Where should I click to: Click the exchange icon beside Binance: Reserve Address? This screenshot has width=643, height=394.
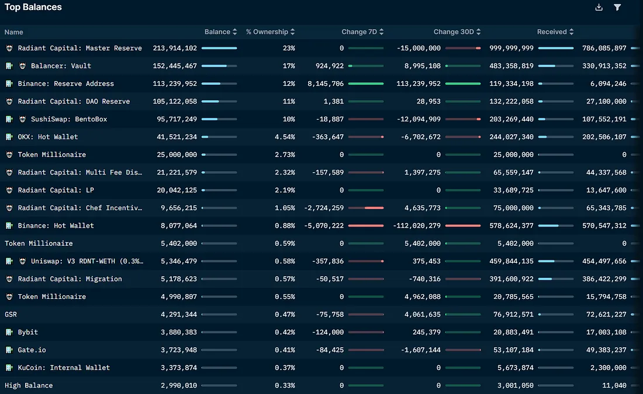[x=9, y=84]
